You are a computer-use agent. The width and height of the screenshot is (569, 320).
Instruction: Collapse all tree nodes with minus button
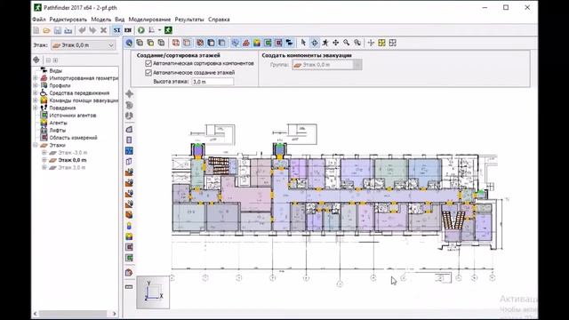(48, 60)
